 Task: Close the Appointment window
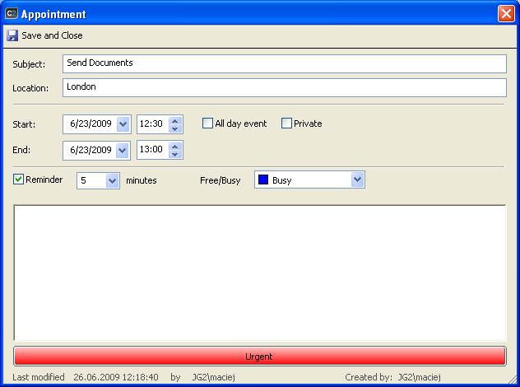[x=506, y=14]
